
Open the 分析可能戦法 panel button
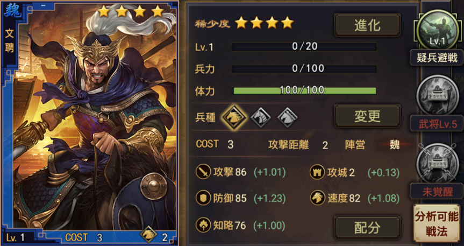coord(437,224)
